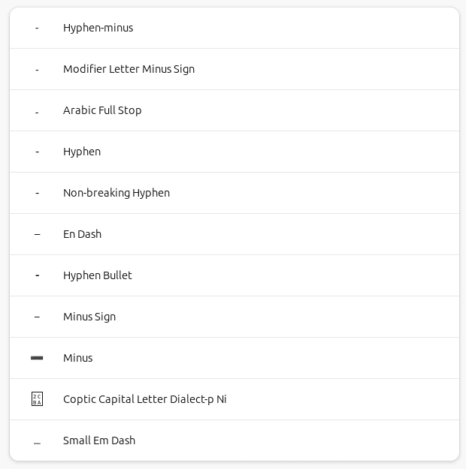
Task: Click the Minus Sign glyph
Action: click(37, 317)
